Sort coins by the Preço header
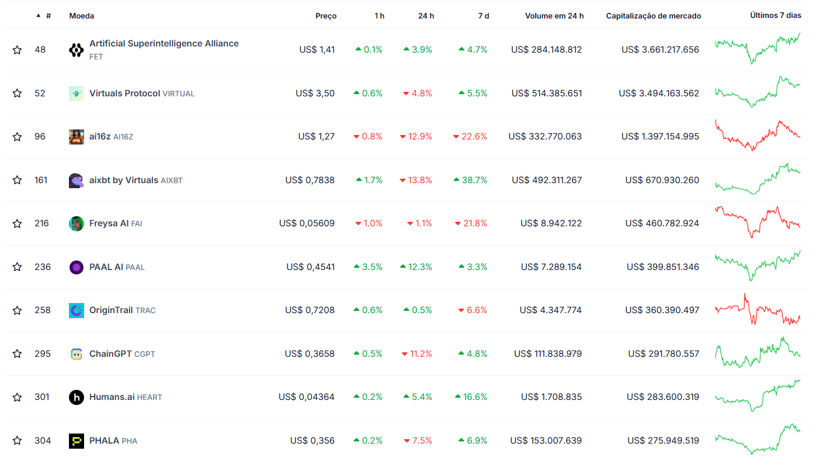The width and height of the screenshot is (834, 461). coord(326,16)
